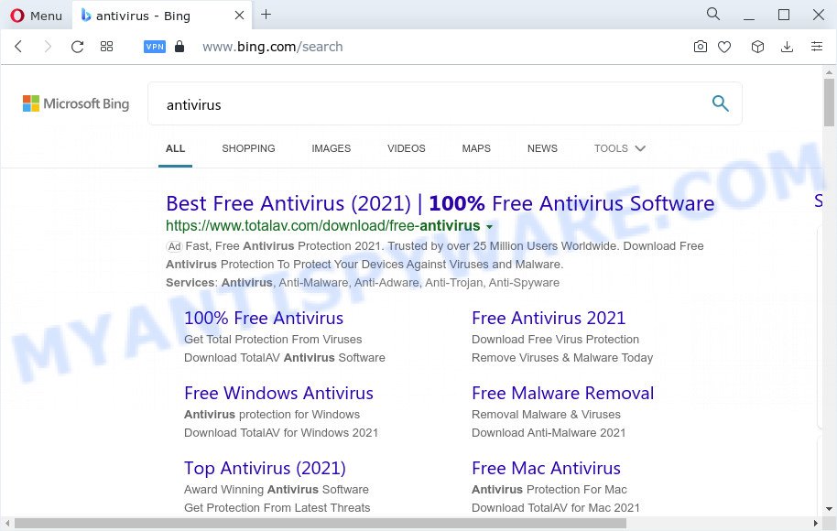This screenshot has width=837, height=531.
Task: Reload the current page
Action: [x=78, y=47]
